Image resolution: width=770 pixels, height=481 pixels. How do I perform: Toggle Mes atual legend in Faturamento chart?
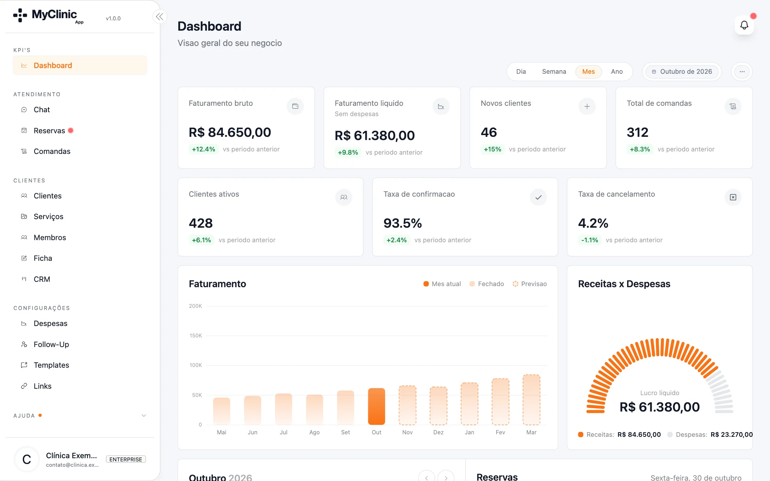(442, 284)
